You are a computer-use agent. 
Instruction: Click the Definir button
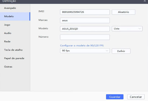(x=121, y=51)
